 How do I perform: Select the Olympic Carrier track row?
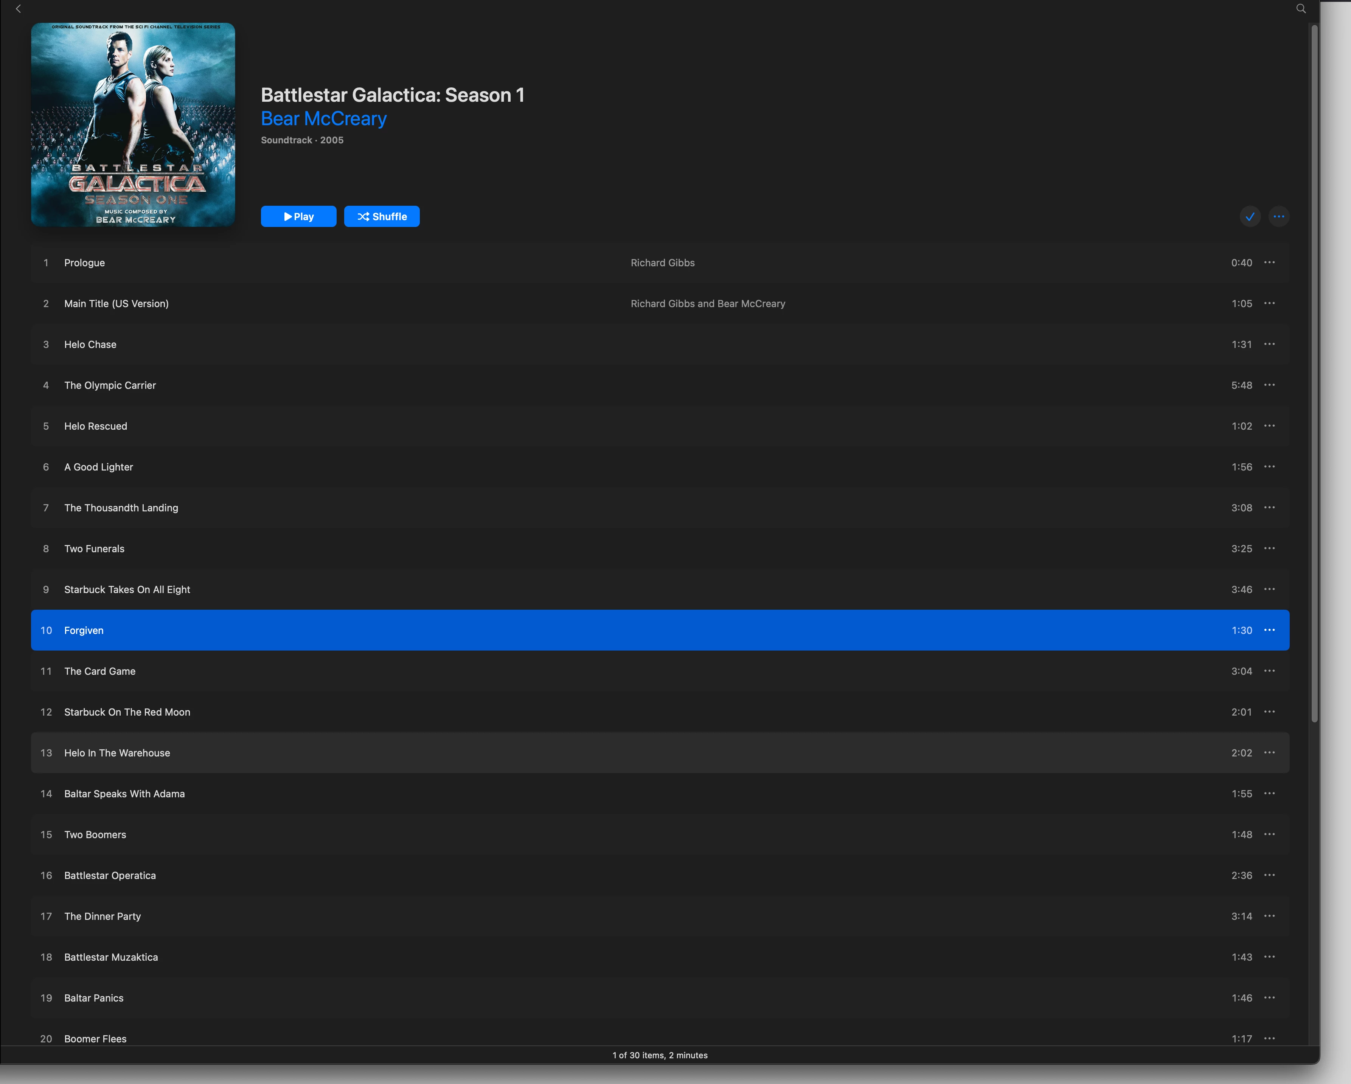[110, 385]
